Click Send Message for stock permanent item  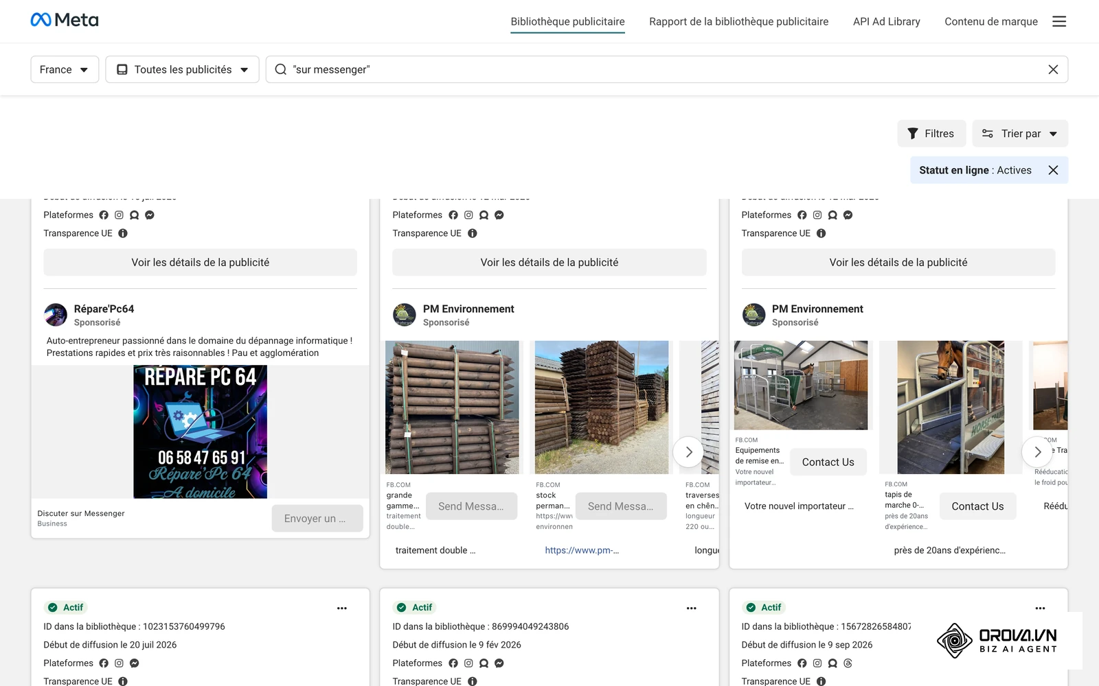pos(621,506)
